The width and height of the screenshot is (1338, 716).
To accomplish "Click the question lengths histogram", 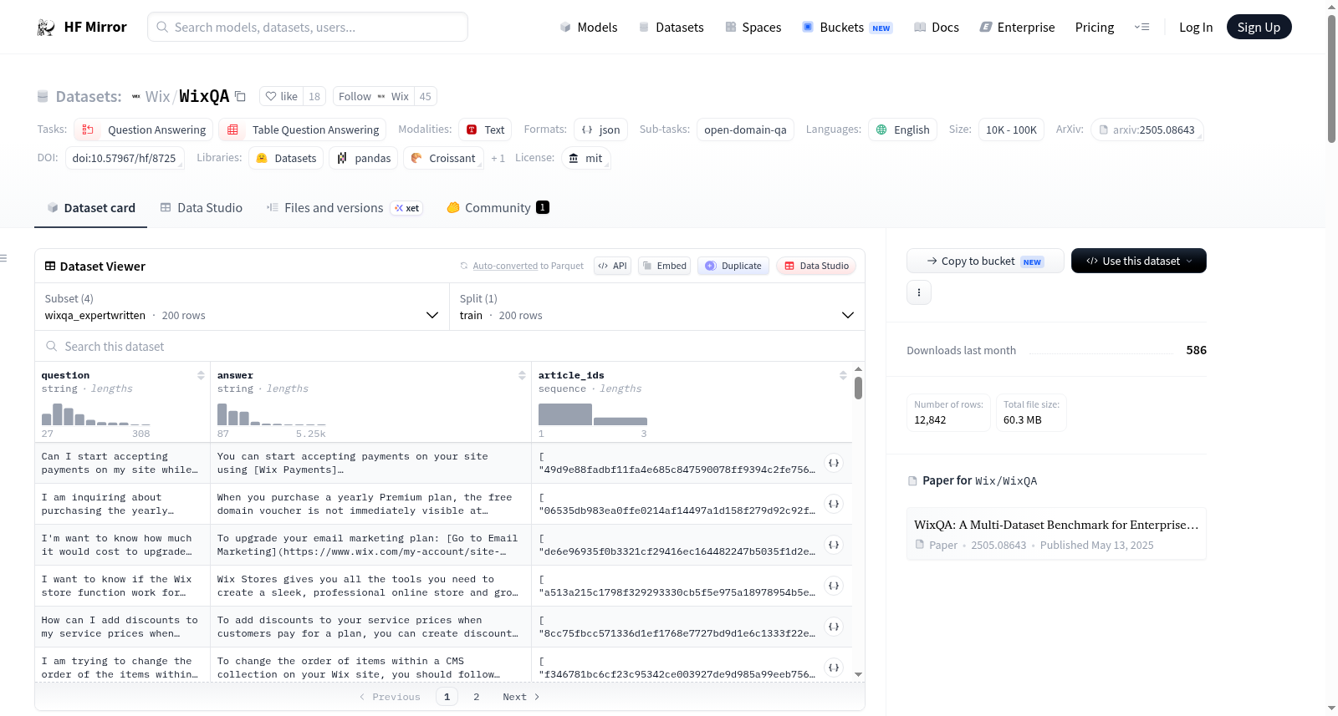I will click(x=96, y=414).
